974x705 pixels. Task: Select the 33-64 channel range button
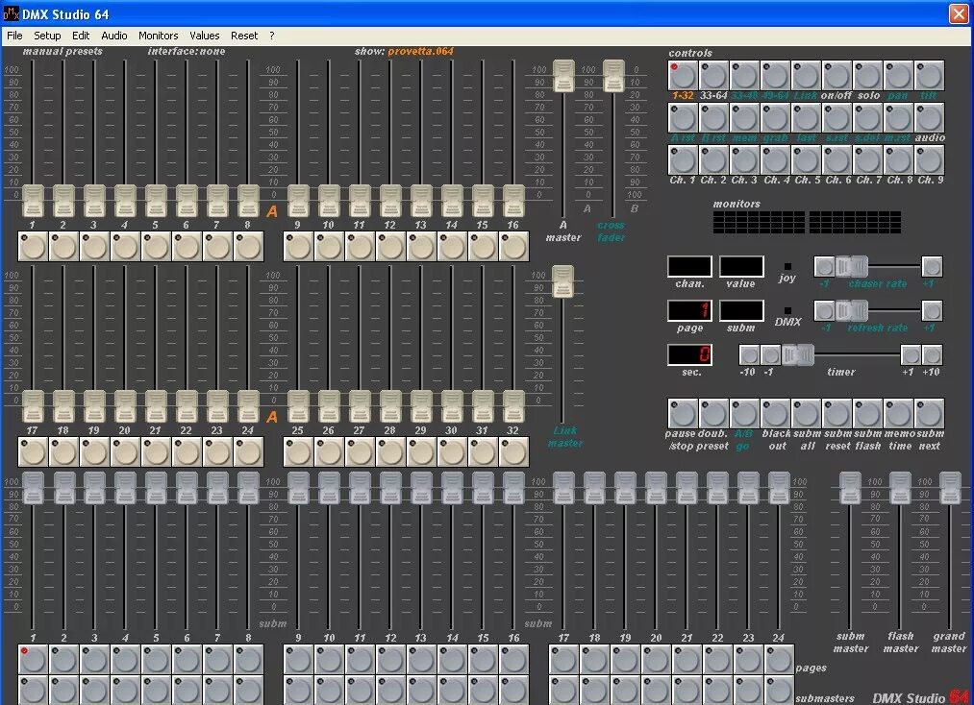(713, 76)
